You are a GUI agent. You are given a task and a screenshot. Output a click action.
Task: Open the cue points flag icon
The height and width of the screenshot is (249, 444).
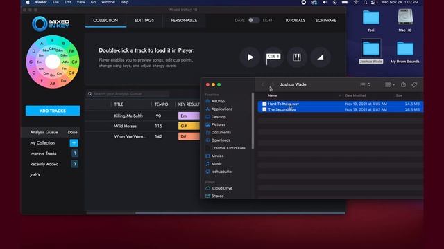tap(273, 57)
